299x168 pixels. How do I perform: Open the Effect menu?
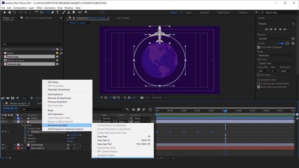tap(39, 8)
